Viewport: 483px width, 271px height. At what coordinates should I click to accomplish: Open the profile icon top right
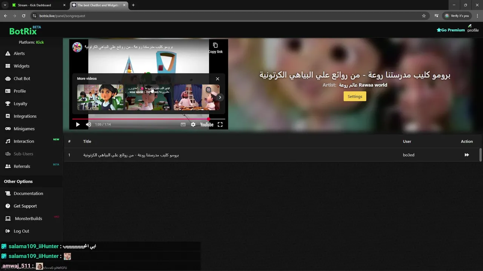(x=473, y=28)
